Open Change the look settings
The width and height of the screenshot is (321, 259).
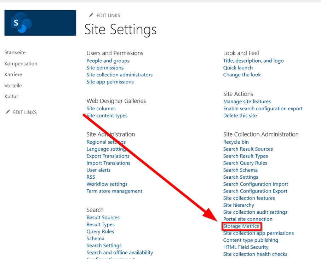click(x=242, y=75)
